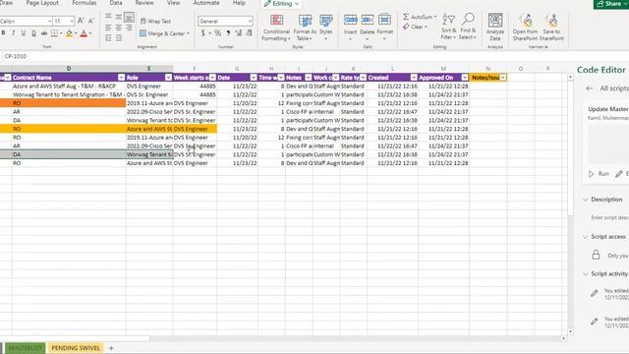Run the script in Code Editor
This screenshot has height=354, width=629.
pyautogui.click(x=599, y=174)
